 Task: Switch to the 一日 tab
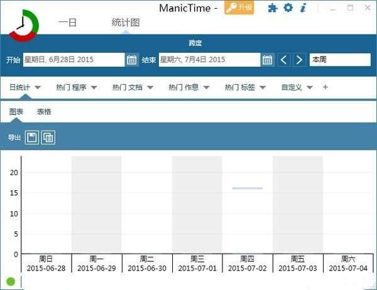[x=68, y=22]
